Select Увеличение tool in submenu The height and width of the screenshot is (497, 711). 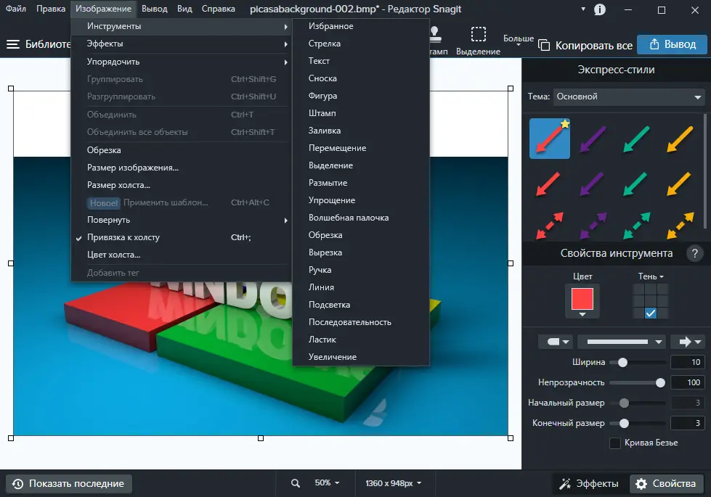click(x=361, y=357)
